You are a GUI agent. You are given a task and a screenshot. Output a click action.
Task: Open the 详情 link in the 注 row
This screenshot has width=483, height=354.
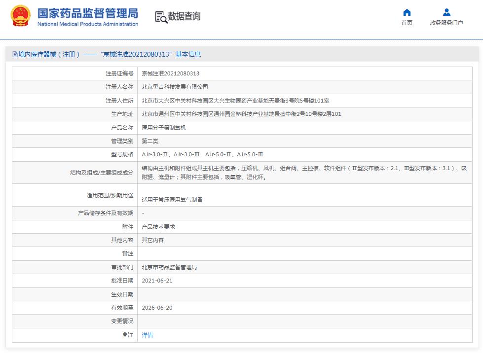(x=147, y=335)
